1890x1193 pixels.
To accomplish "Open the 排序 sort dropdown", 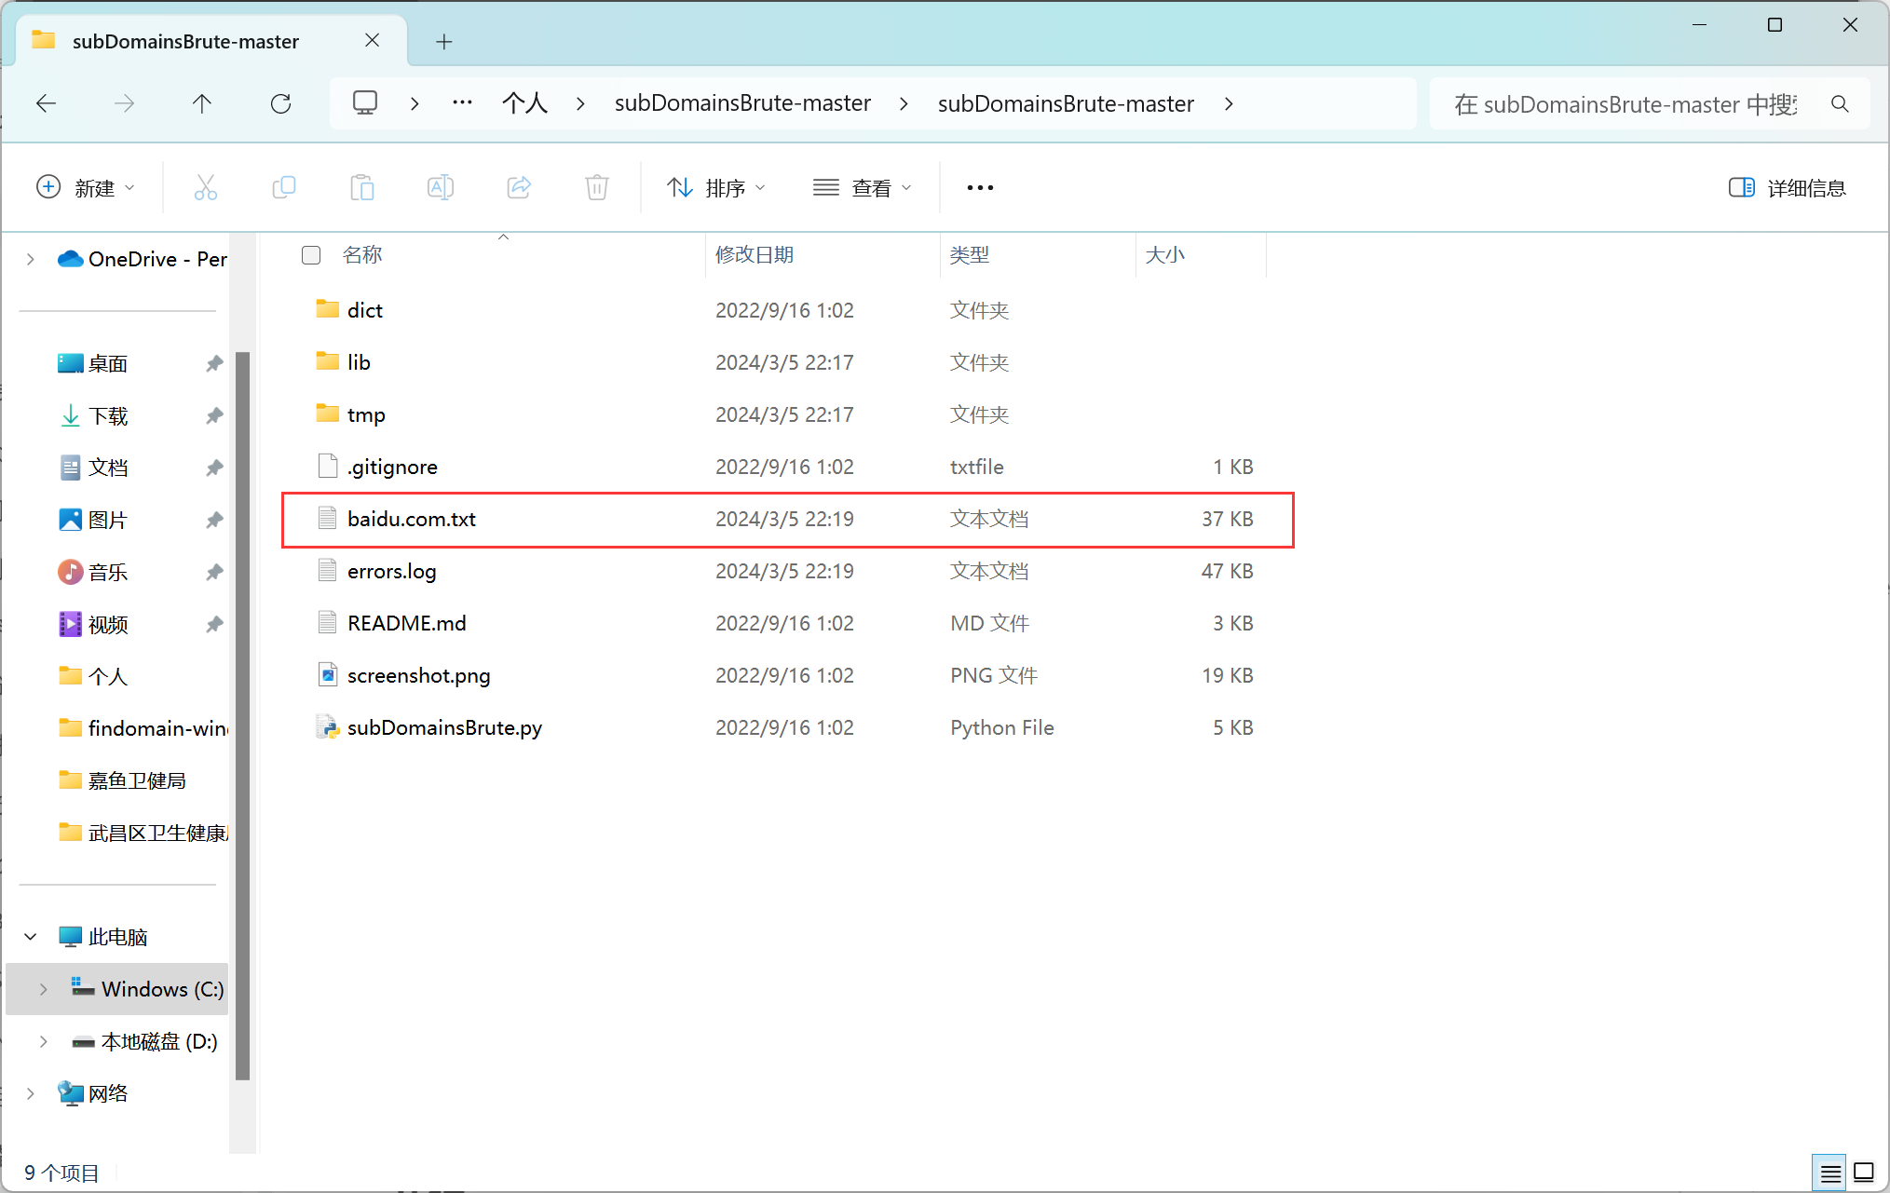I will (716, 188).
